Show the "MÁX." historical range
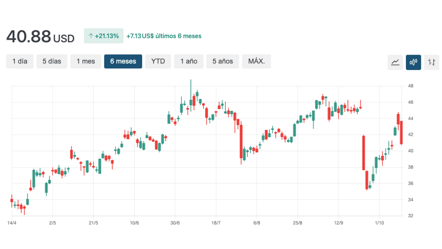Screen dimensions: 442x249 [256, 61]
